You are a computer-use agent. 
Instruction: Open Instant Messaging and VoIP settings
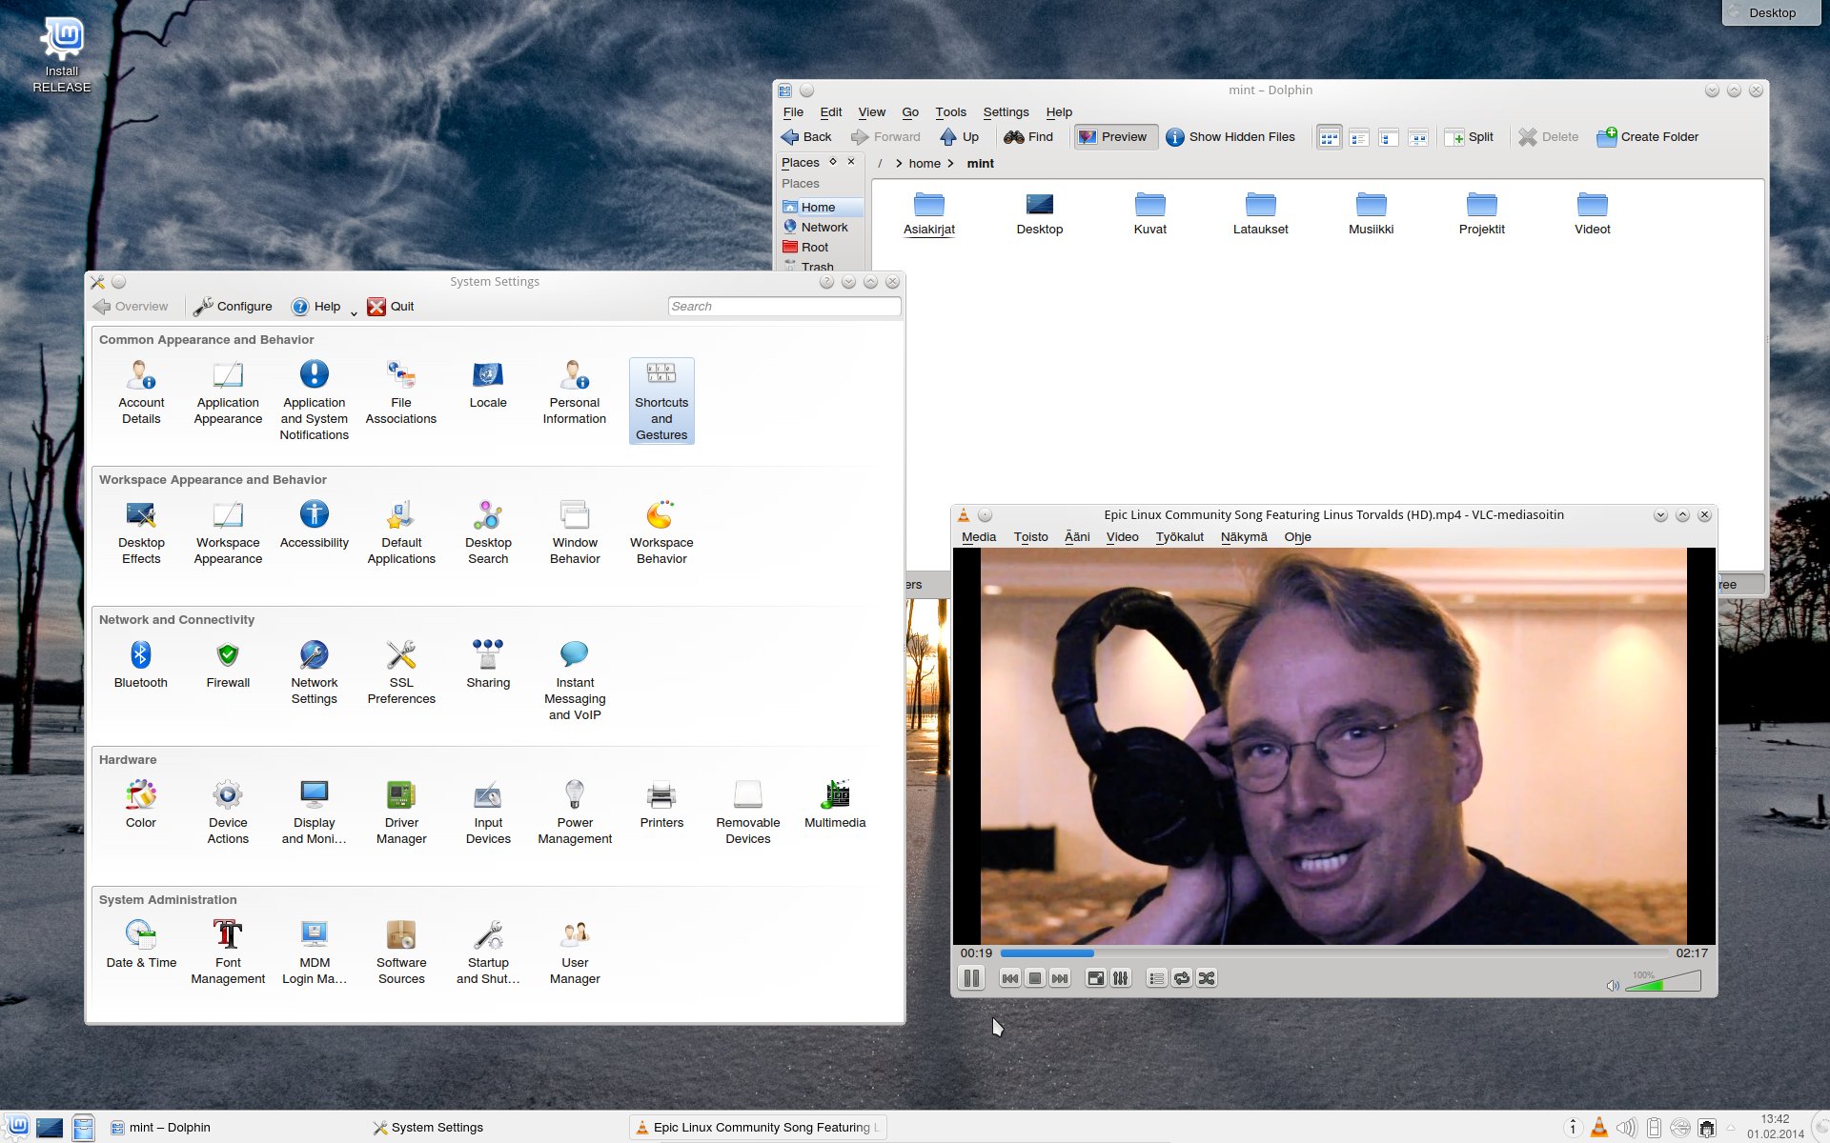coord(575,681)
